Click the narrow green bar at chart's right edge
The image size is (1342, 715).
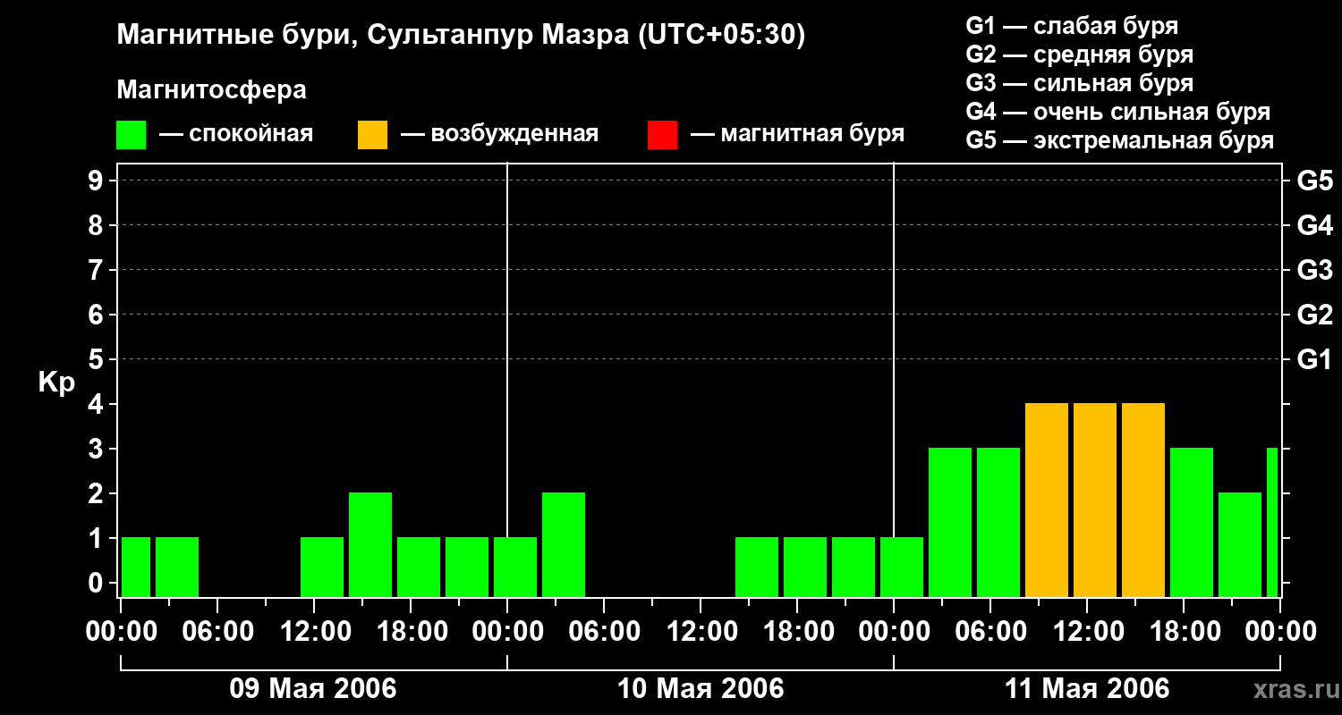1272,522
